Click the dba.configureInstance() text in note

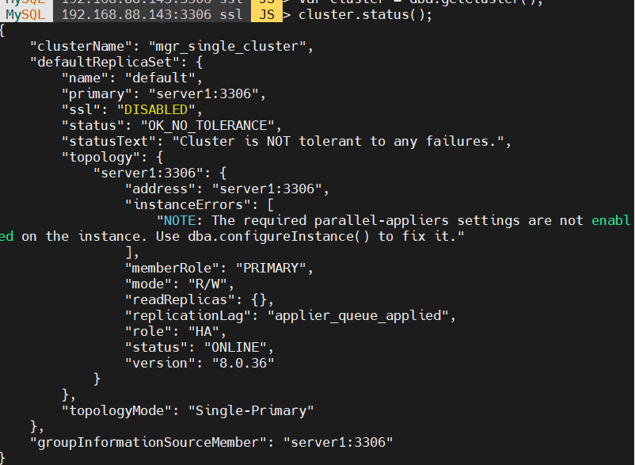pos(279,237)
